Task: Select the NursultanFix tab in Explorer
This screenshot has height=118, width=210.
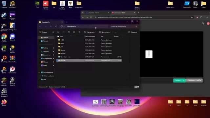Action: 51,22
